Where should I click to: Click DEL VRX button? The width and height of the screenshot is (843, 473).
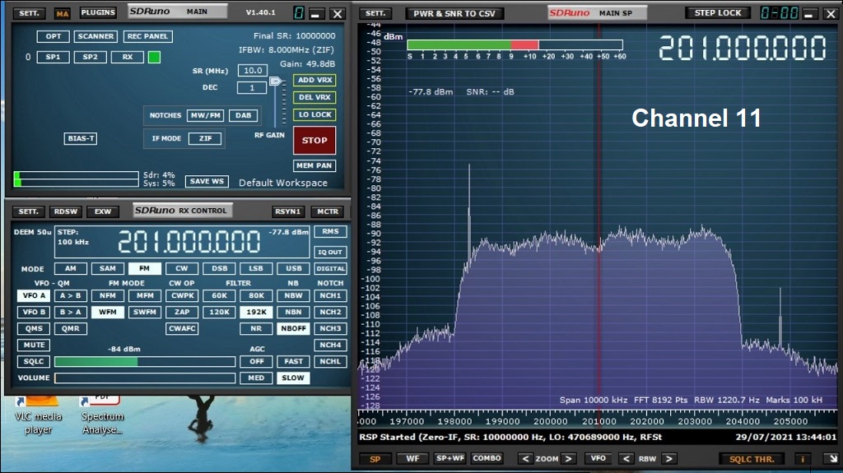click(x=315, y=97)
